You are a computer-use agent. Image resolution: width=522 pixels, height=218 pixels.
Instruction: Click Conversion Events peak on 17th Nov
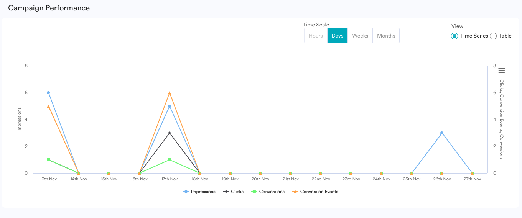[170, 93]
